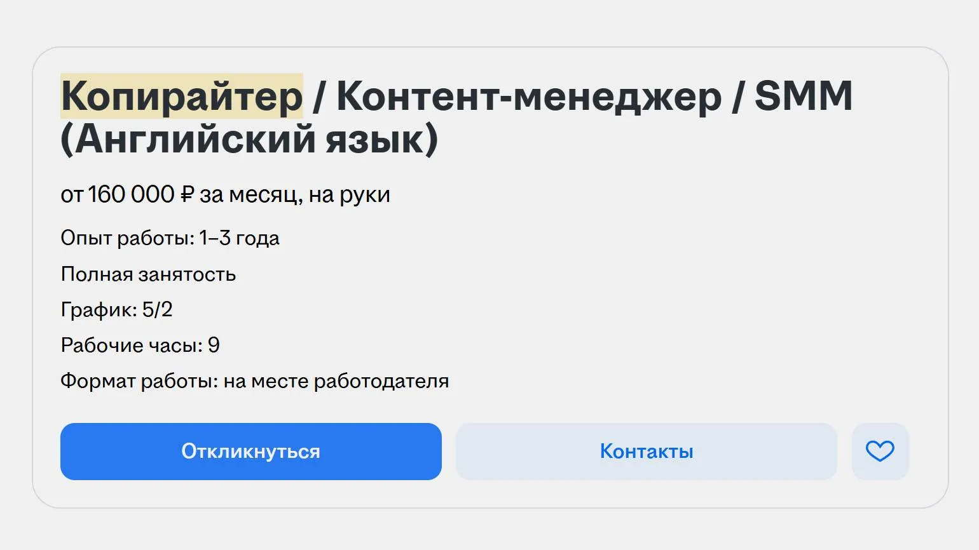Select the Формат работы detail line
Screen dimensions: 979x550
(x=254, y=380)
